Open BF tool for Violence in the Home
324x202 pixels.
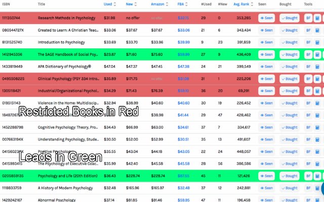point(308,103)
